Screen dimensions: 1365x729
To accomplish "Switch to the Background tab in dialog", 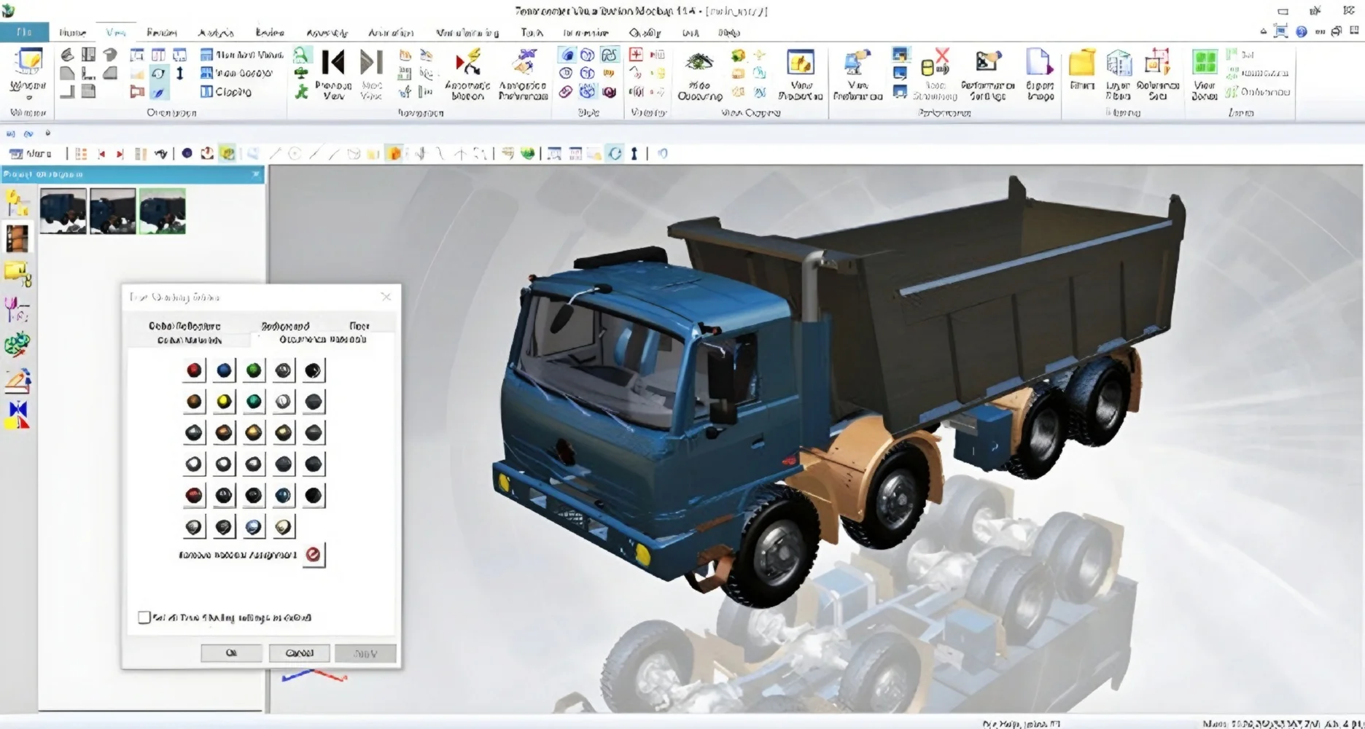I will coord(285,326).
